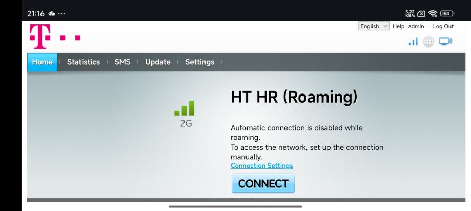Screen dimensions: 471x211
Task: Click the admin user link
Action: click(x=416, y=26)
